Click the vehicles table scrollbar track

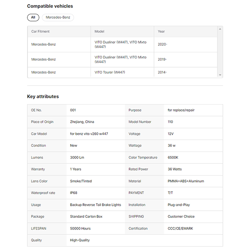(x=220, y=52)
